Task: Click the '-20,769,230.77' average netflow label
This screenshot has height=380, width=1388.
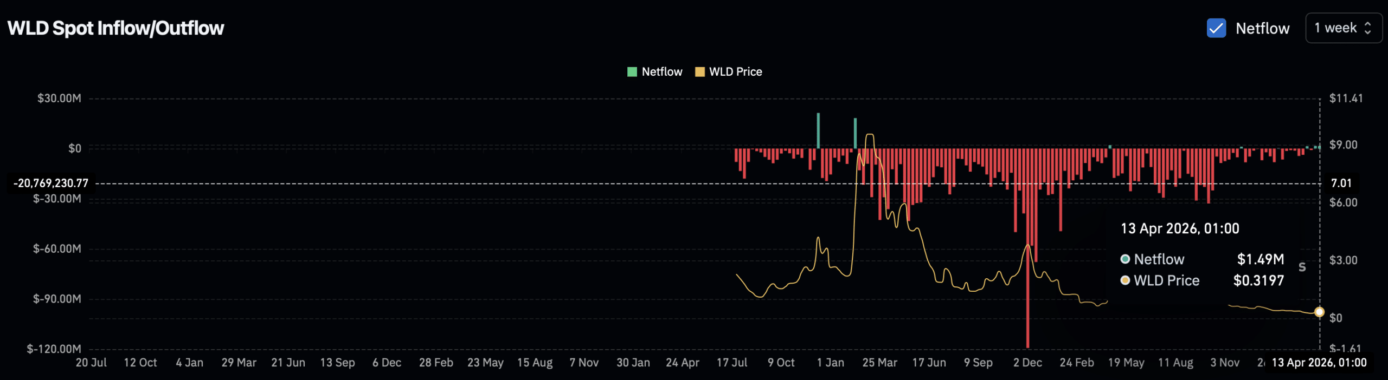Action: (x=50, y=183)
